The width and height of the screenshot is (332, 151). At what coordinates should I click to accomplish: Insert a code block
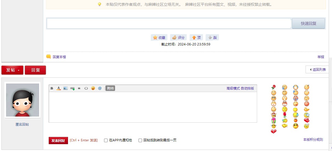click(86, 88)
